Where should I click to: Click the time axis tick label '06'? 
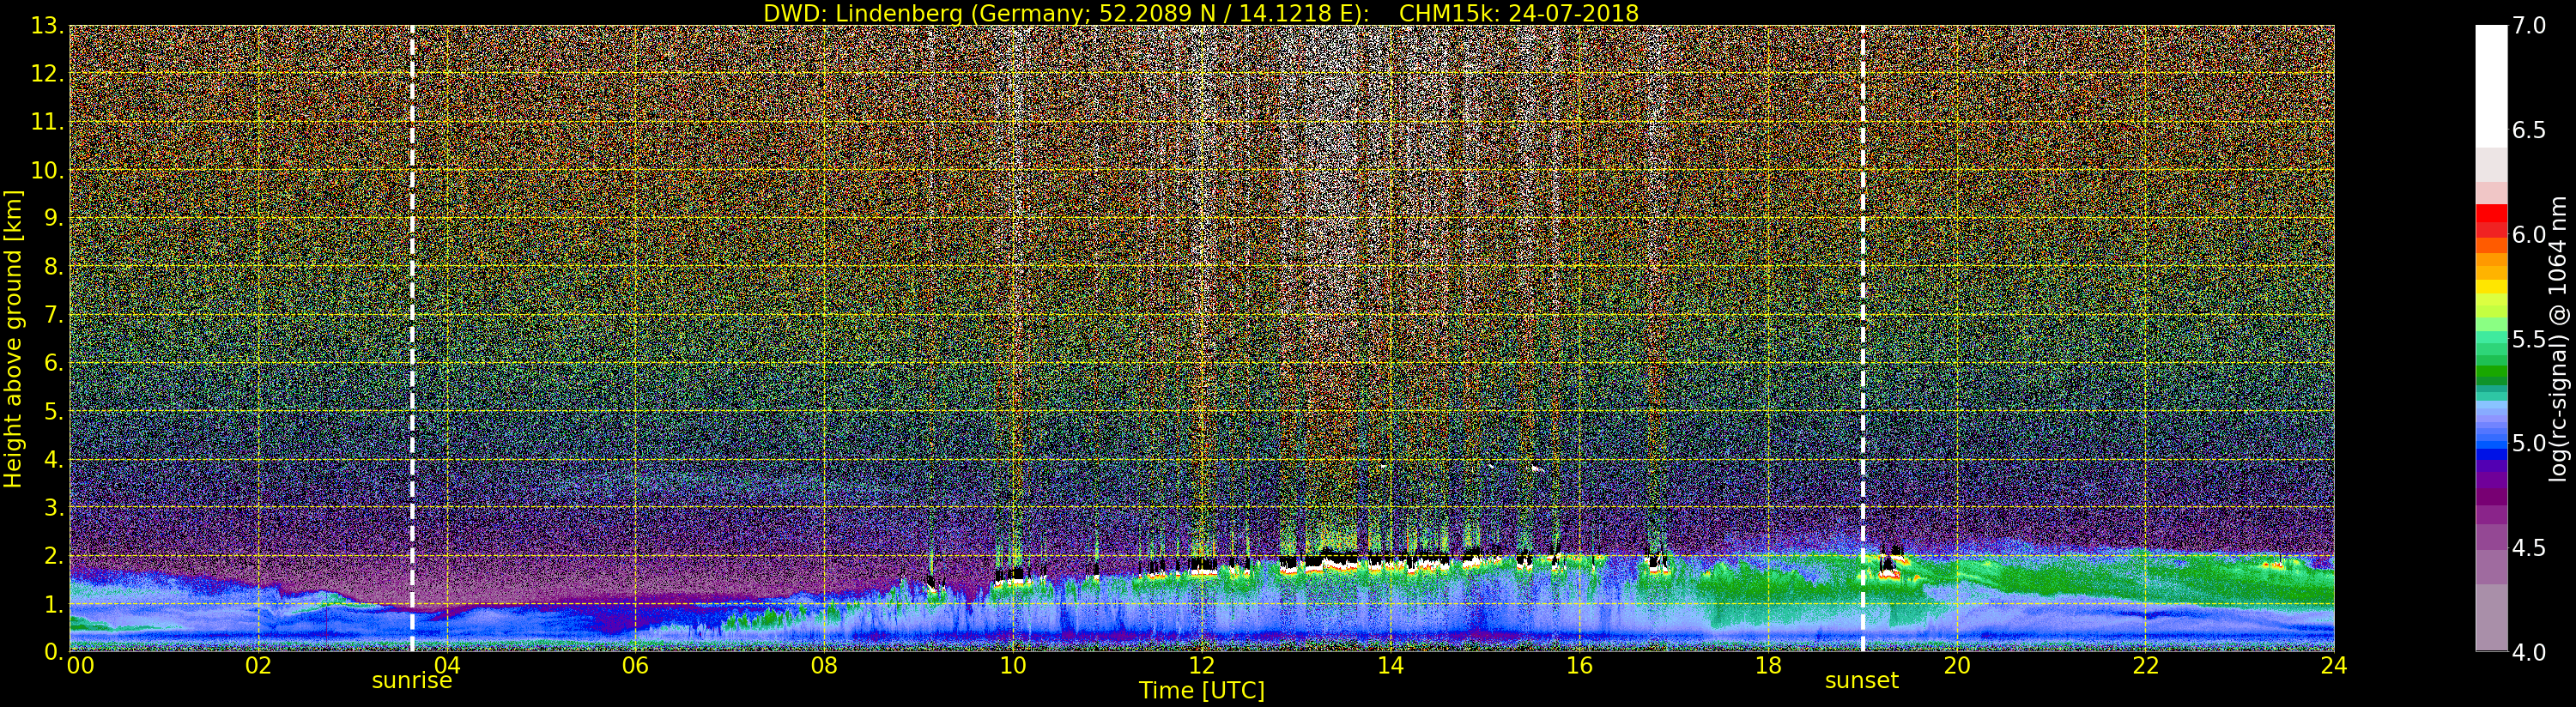pyautogui.click(x=635, y=666)
